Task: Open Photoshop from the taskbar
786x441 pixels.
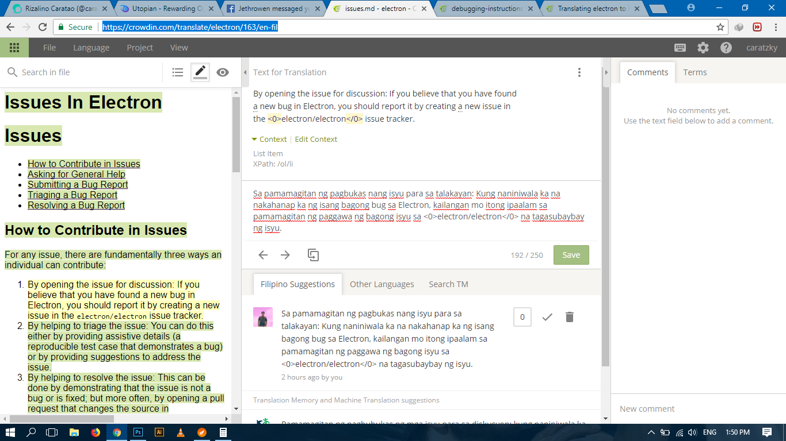Action: coord(138,432)
